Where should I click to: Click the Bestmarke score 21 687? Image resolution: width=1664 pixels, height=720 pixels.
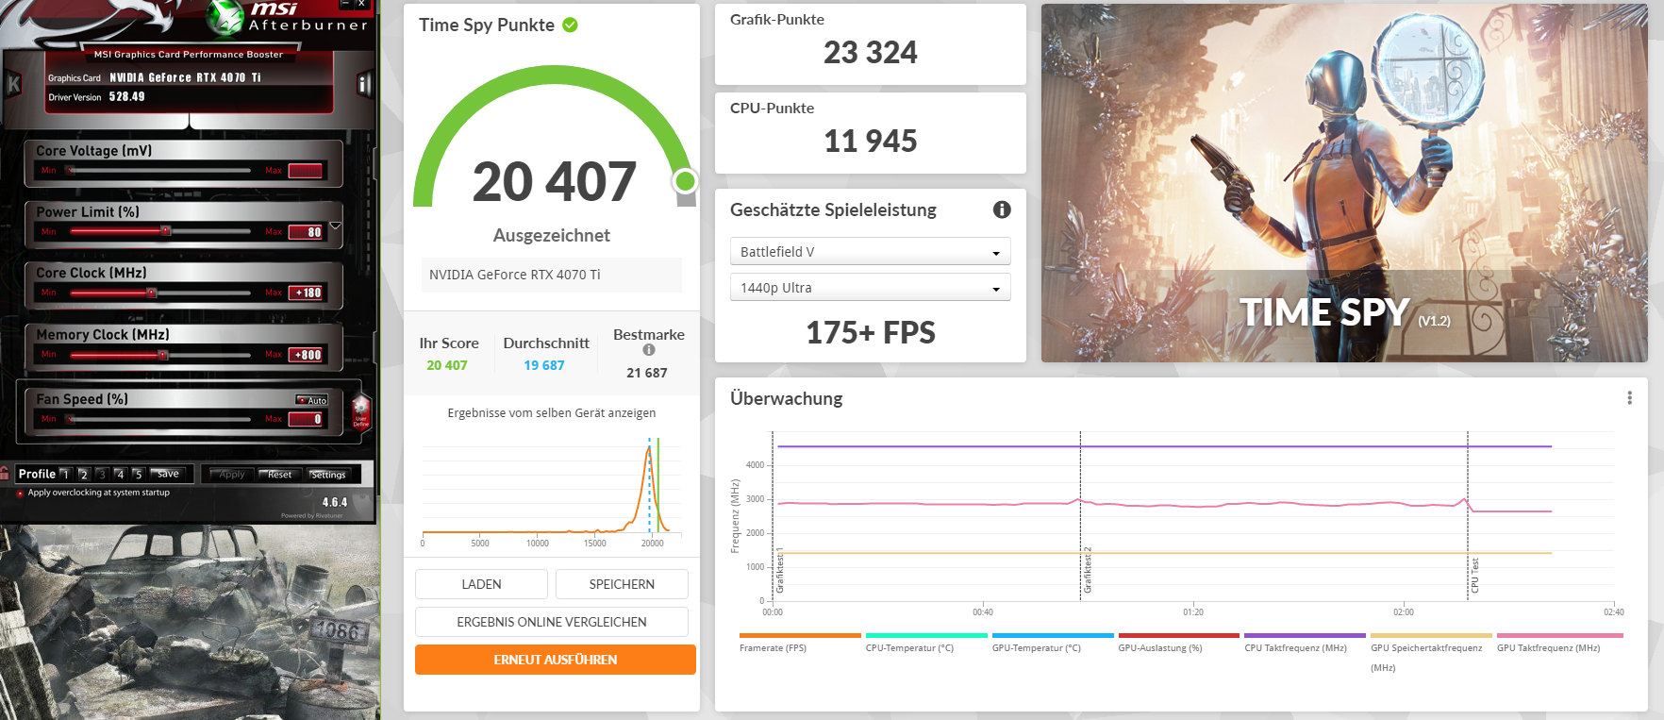[x=647, y=373]
